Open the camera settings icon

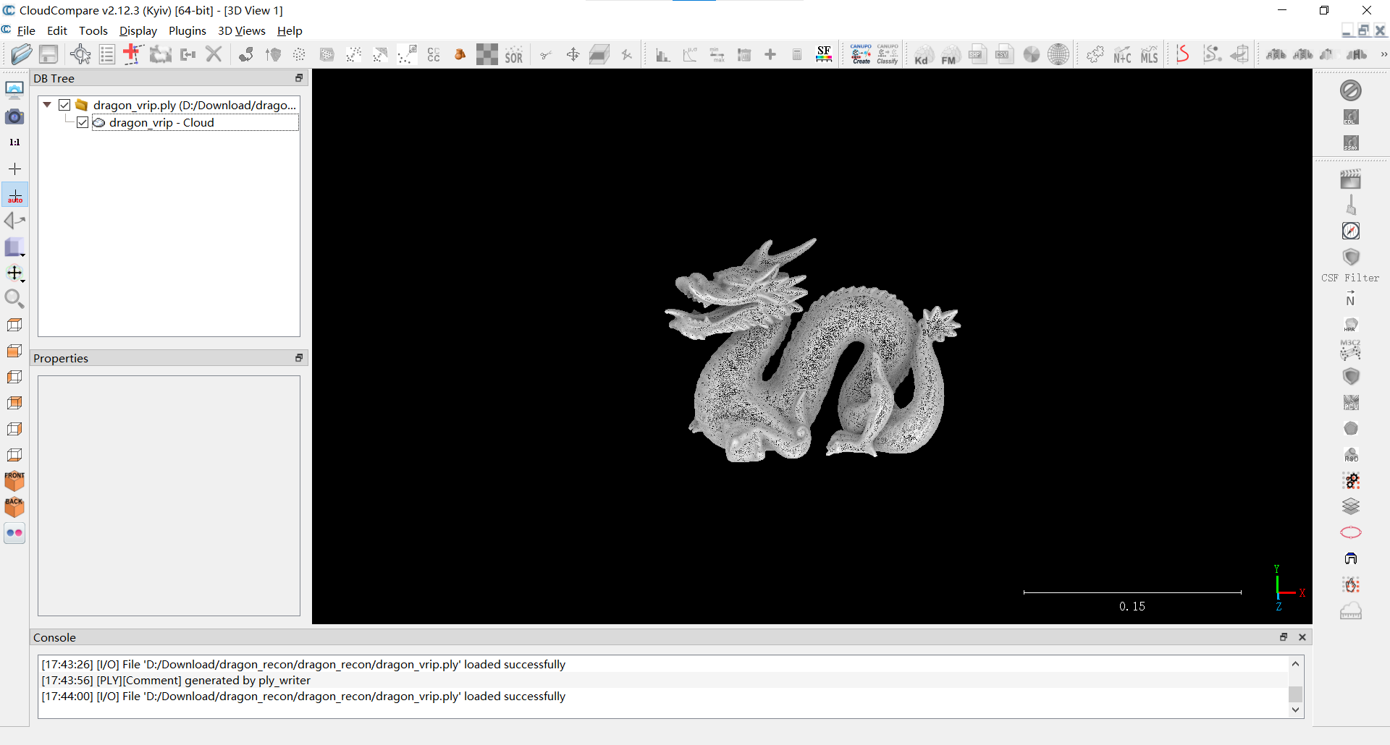14,116
